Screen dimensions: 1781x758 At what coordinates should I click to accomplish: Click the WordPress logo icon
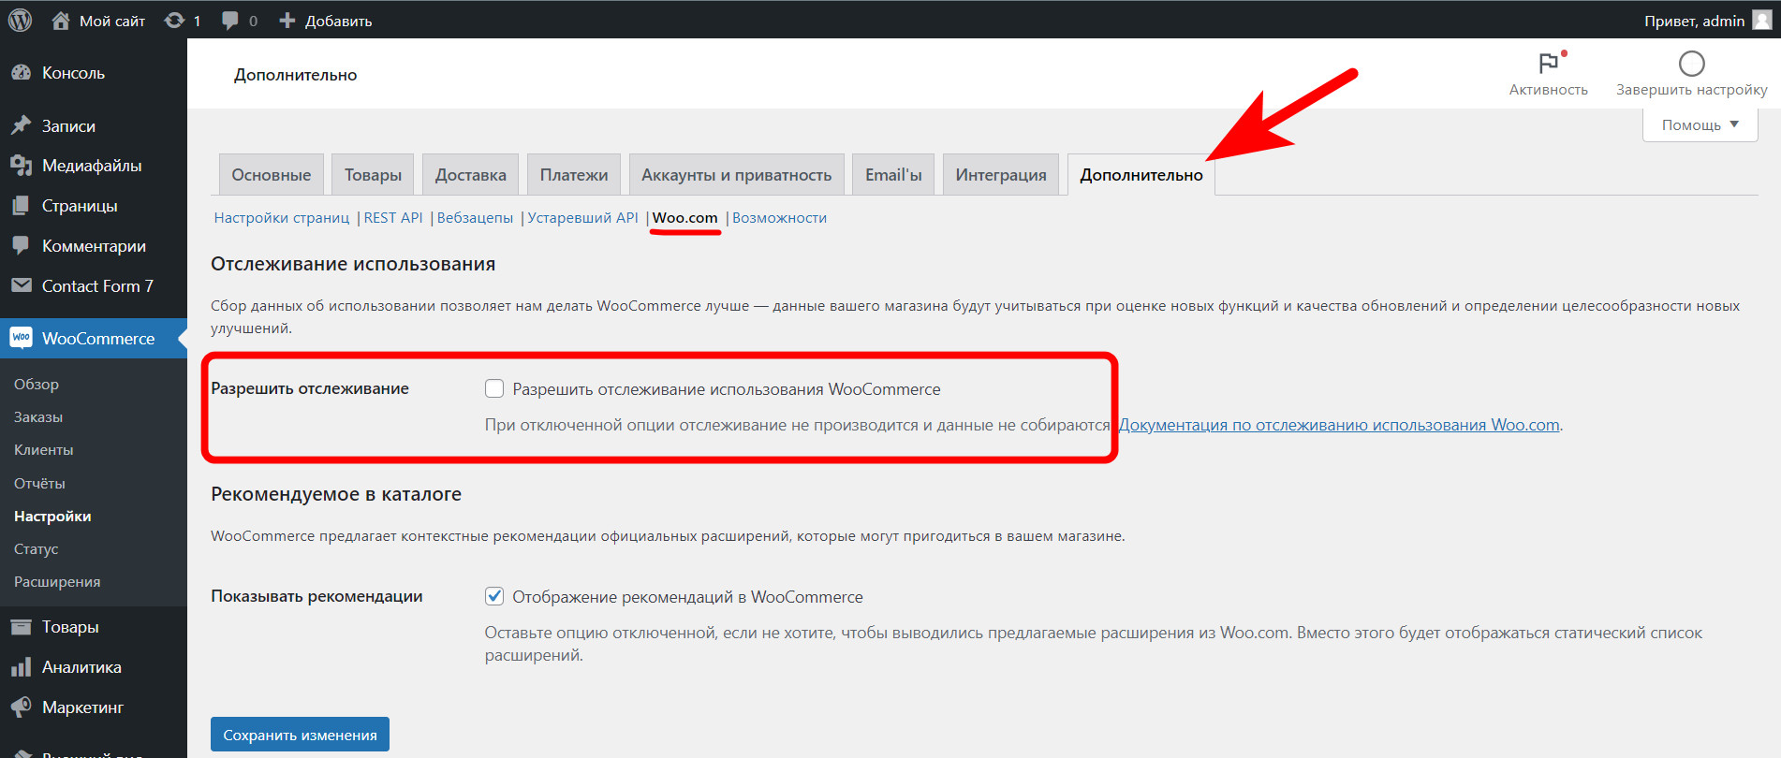point(20,20)
